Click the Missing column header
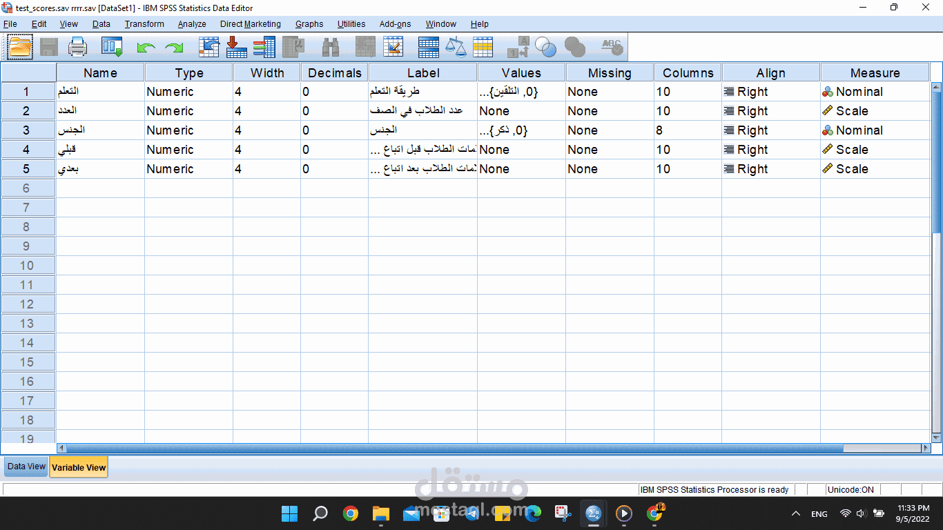943x530 pixels. [610, 72]
